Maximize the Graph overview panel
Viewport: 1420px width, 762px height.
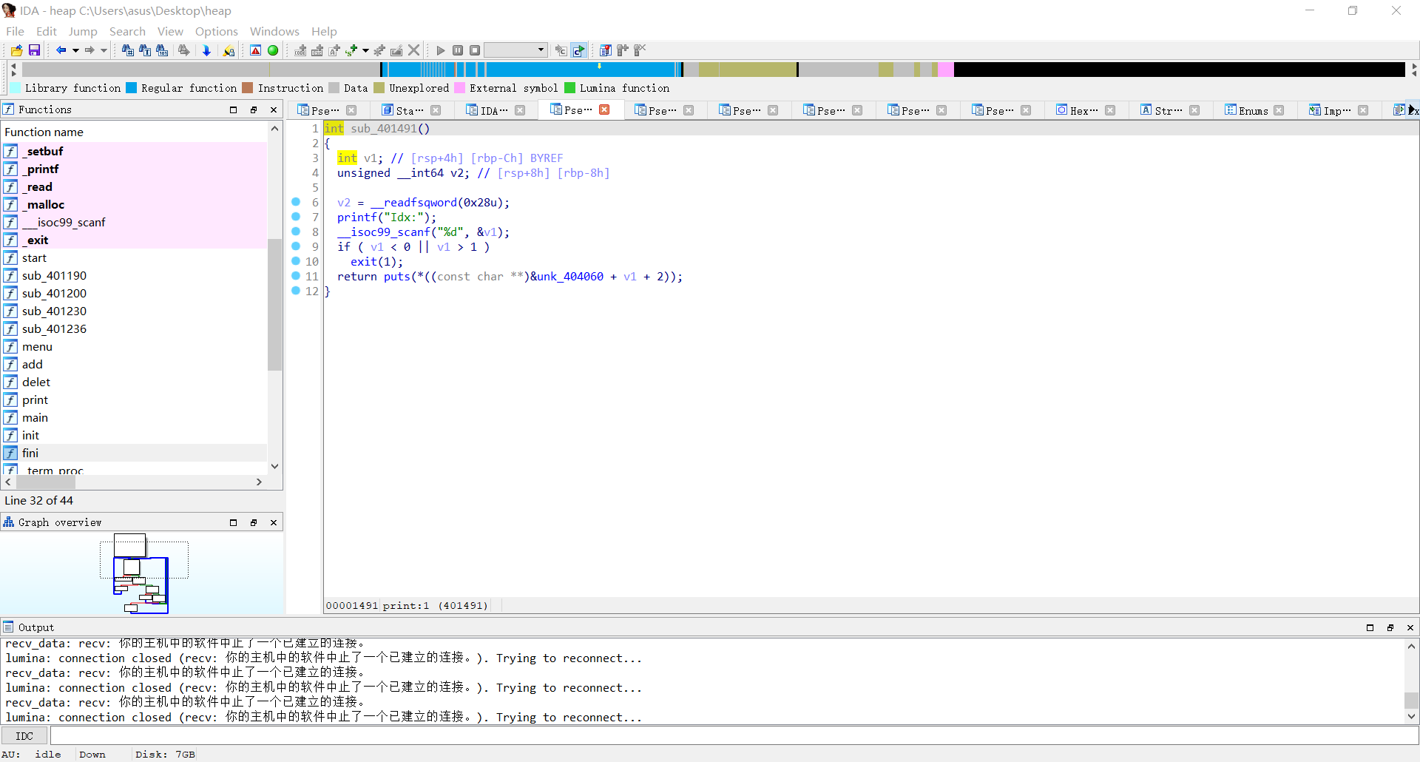tap(234, 522)
